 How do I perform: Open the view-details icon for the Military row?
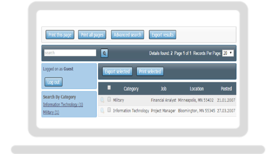coord(102,100)
